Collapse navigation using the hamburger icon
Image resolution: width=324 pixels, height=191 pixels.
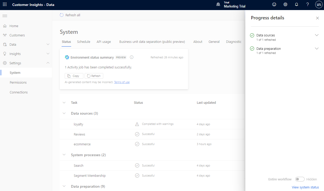pyautogui.click(x=5, y=16)
